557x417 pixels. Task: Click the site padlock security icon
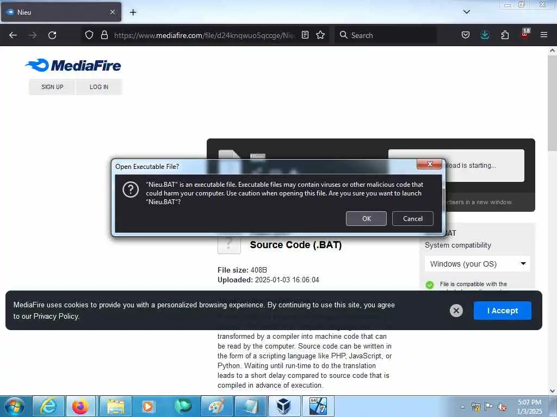[104, 35]
